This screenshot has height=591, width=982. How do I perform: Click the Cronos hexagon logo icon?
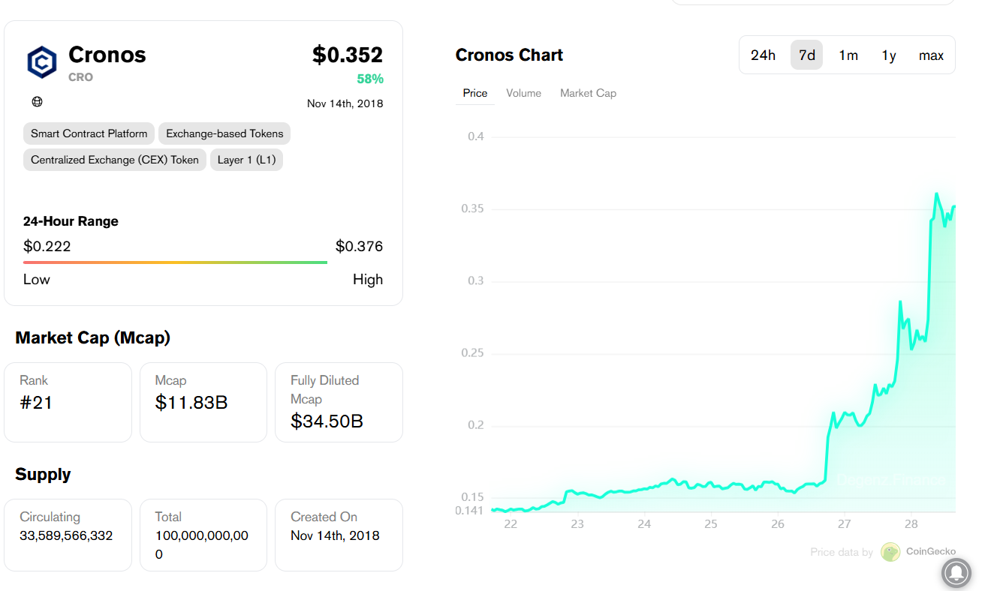[42, 62]
